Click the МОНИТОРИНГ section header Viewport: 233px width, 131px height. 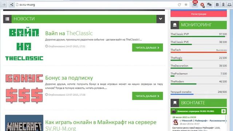tap(199, 25)
